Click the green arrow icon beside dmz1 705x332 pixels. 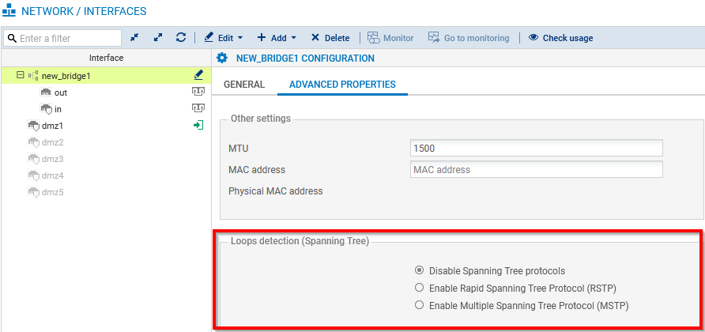point(198,125)
